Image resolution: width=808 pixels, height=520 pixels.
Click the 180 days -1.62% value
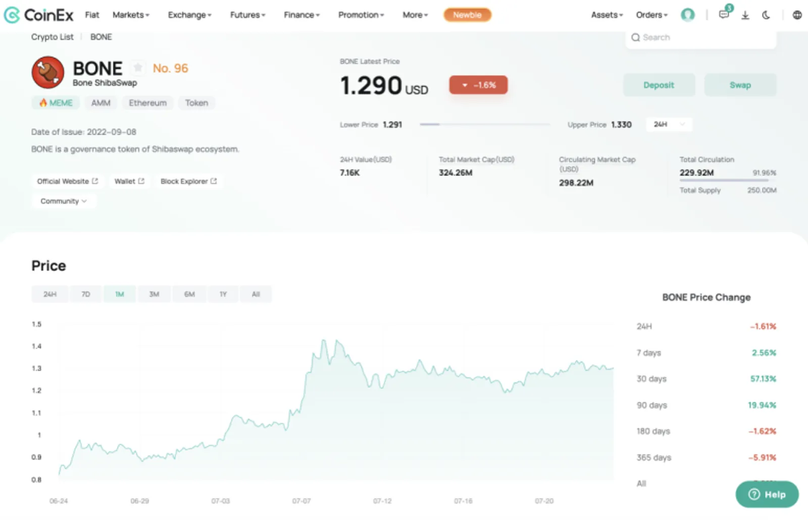(763, 431)
